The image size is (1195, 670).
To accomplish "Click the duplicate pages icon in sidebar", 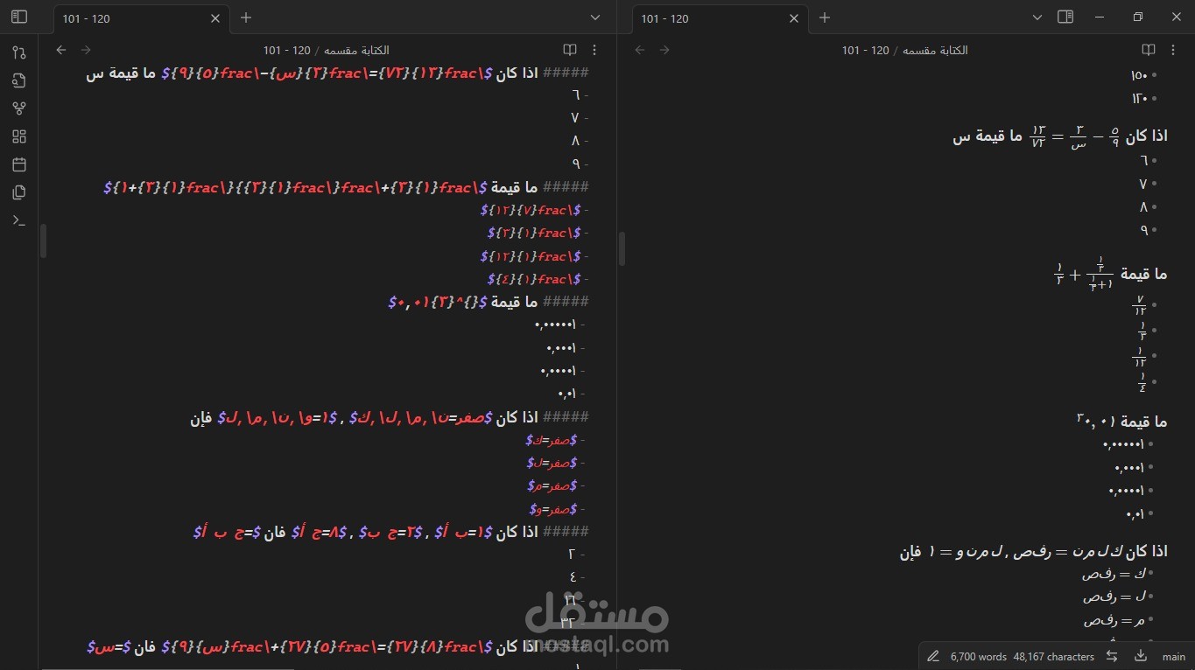I will point(18,192).
